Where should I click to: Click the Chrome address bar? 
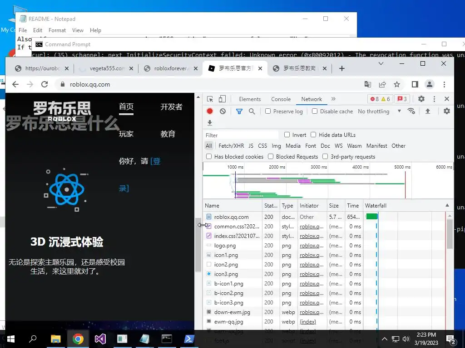point(208,84)
